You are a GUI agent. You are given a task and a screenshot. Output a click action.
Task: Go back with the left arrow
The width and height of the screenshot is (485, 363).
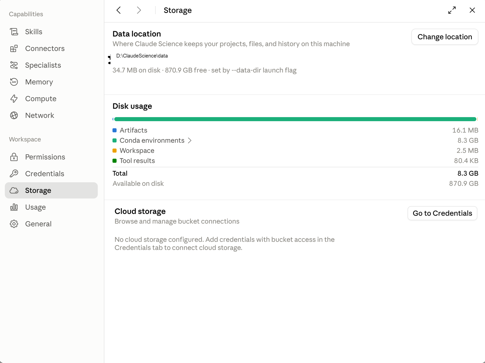[x=119, y=10]
